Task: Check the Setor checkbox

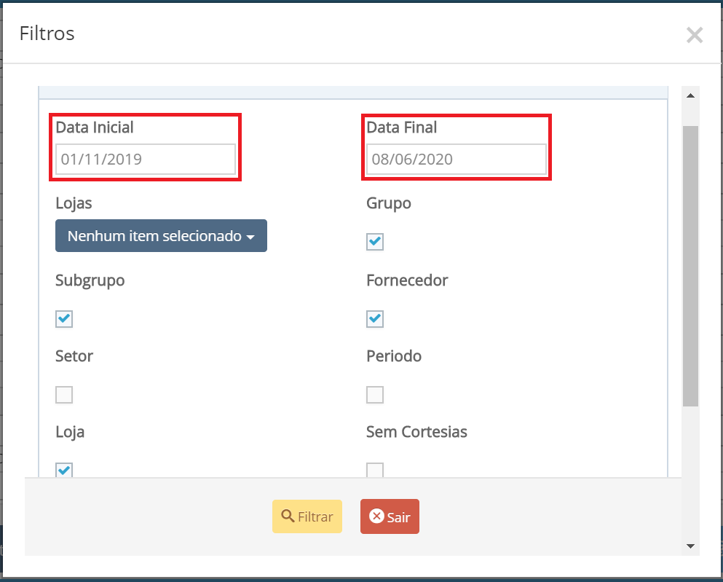Action: pos(64,395)
